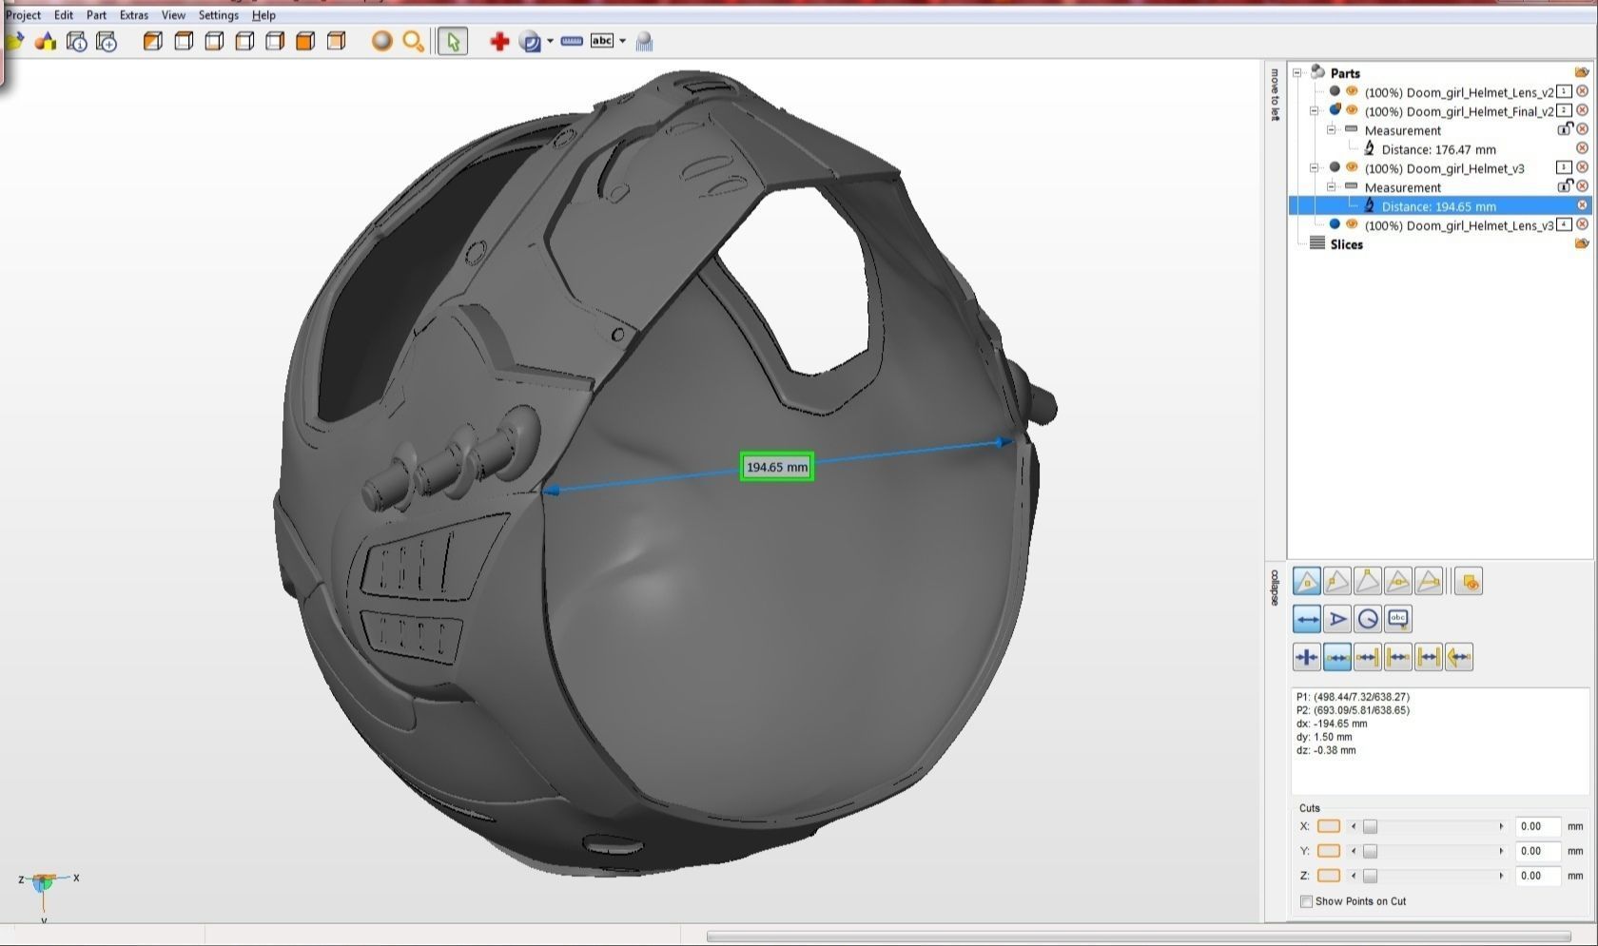Collapse Measurement node under Helmet_v3
This screenshot has height=946, width=1598.
[1332, 187]
